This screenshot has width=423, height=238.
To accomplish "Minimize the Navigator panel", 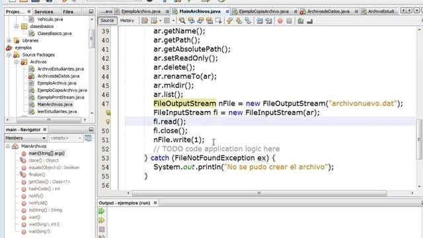I will click(91, 130).
